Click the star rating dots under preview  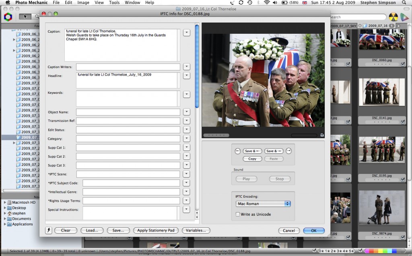pos(216,135)
